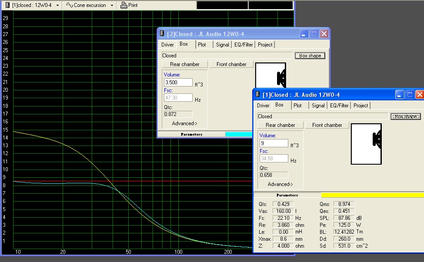Image resolution: width=424 pixels, height=262 pixels.
Task: Click cyan color bar in [2]Closed window
Action: 239,134
